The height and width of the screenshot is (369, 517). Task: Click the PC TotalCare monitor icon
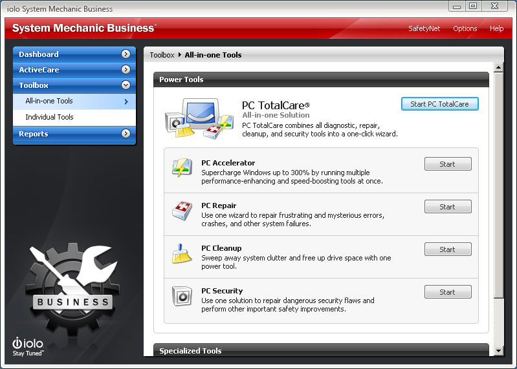click(199, 118)
